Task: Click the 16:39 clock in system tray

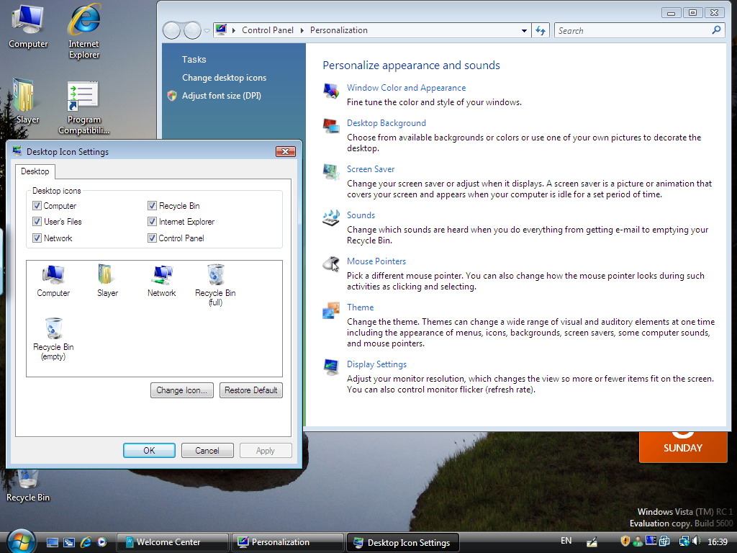Action: pyautogui.click(x=718, y=541)
